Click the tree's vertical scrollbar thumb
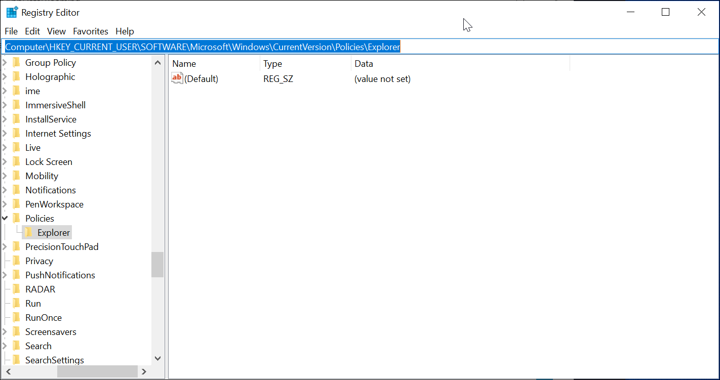 coord(157,265)
